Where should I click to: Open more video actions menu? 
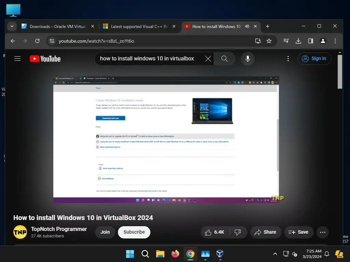coord(323,232)
